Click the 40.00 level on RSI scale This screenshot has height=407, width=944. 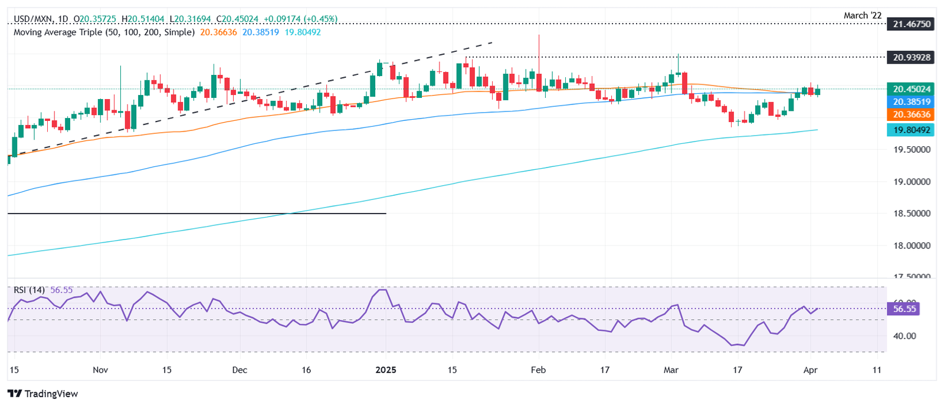pos(904,336)
